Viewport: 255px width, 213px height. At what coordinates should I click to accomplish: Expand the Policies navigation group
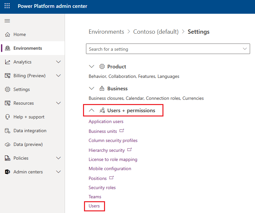(58, 158)
